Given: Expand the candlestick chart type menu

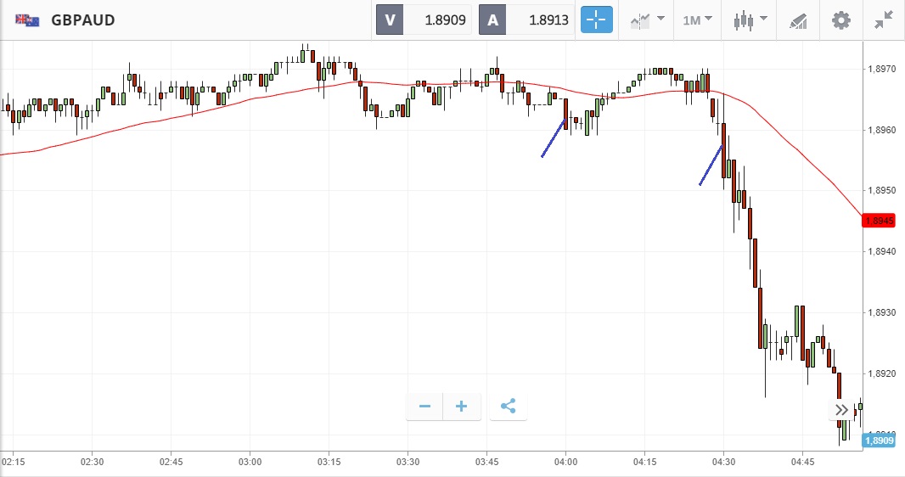Looking at the screenshot, I should click(751, 20).
